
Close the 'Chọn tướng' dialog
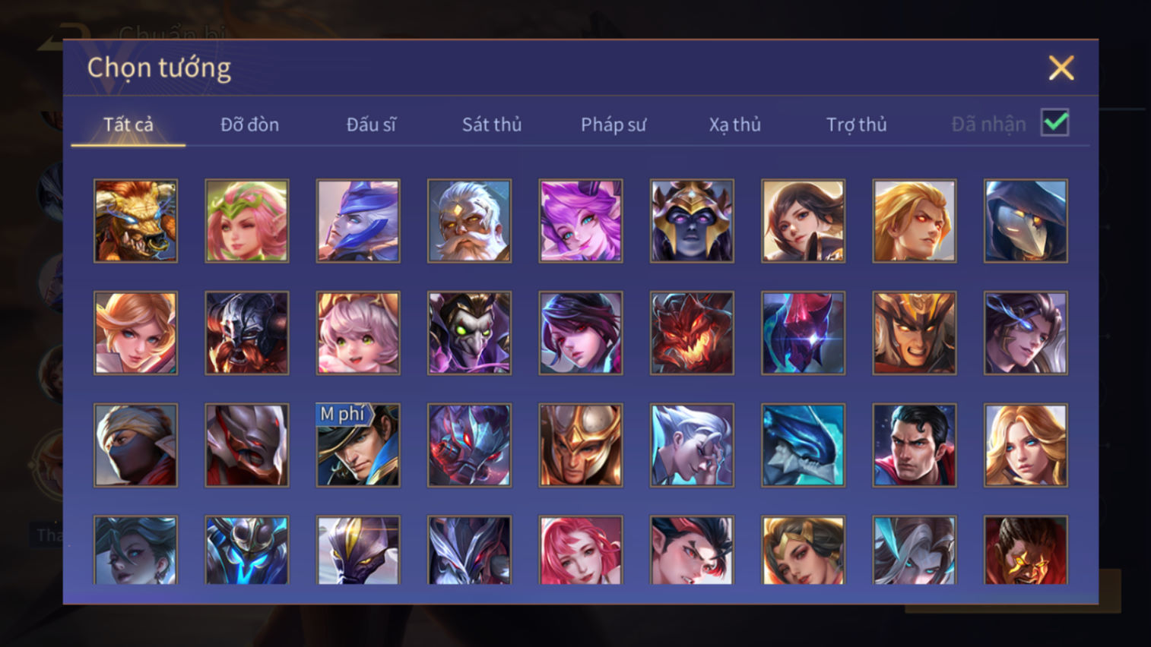(1061, 68)
